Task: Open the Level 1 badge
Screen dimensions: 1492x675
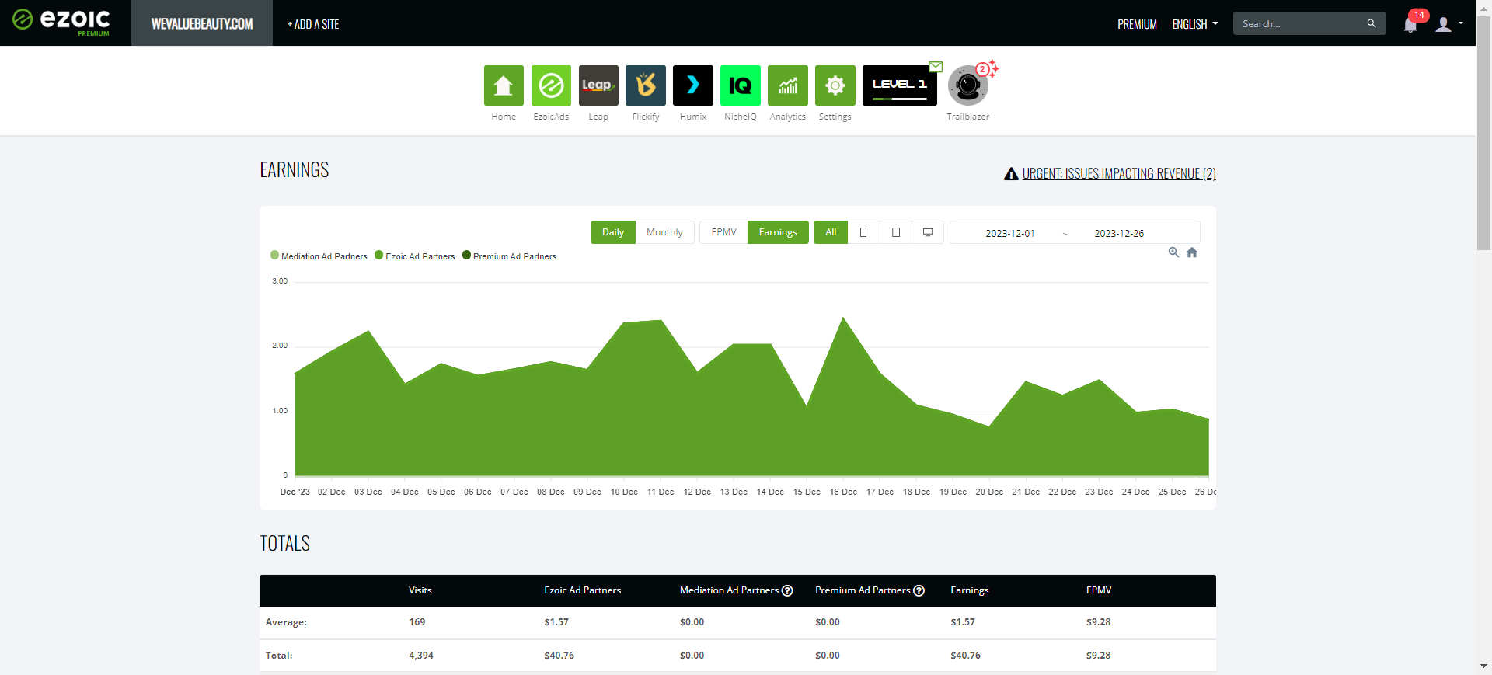Action: [x=900, y=85]
